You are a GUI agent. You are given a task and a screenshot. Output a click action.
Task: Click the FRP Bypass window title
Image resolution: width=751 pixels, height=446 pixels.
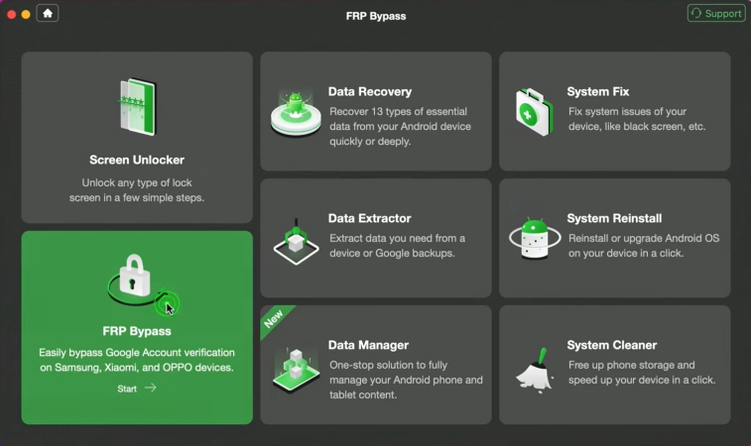point(376,16)
